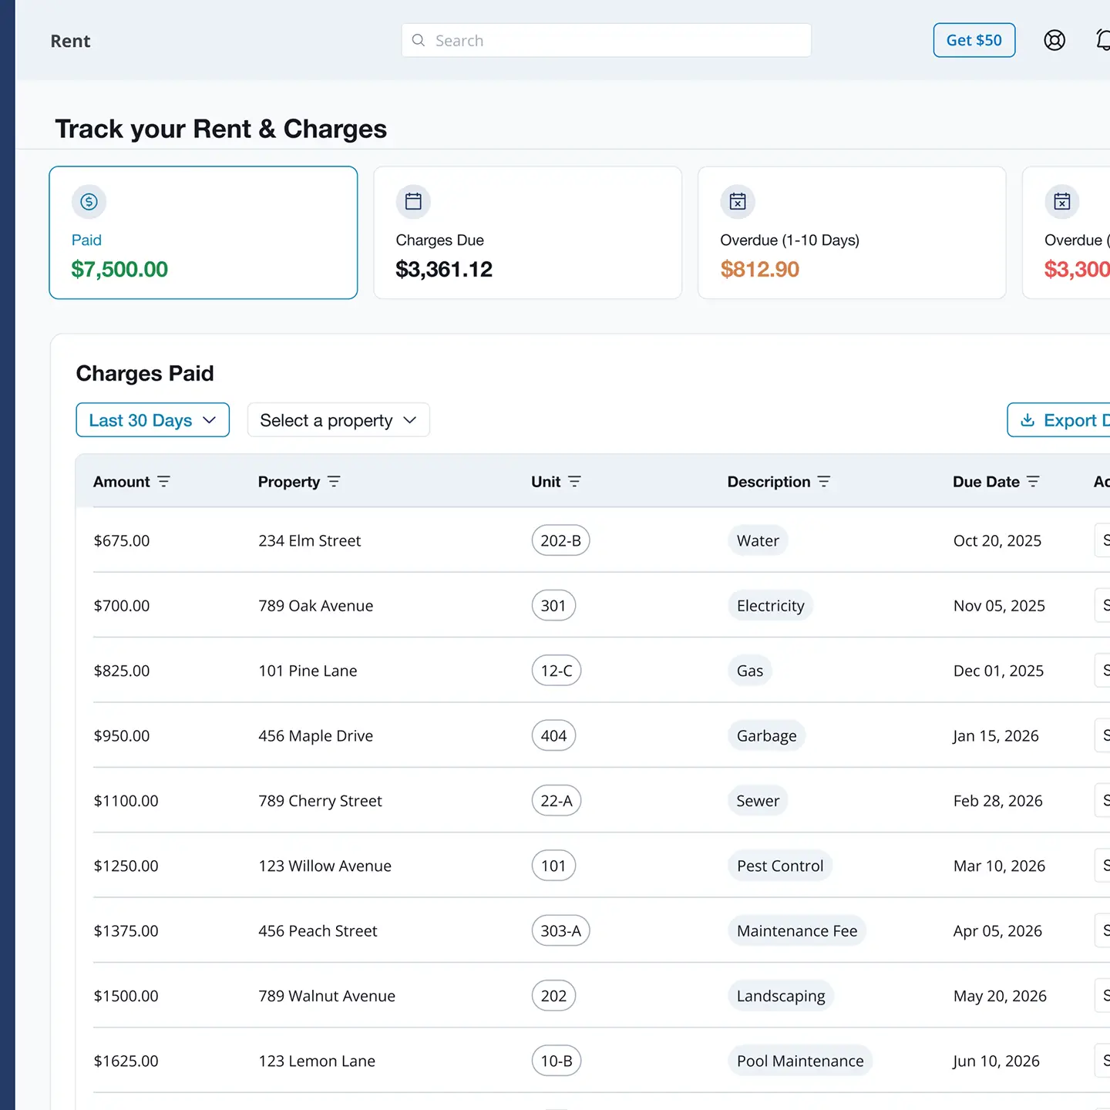Open the notifications bell icon
Screen dimensions: 1110x1110
[1103, 40]
